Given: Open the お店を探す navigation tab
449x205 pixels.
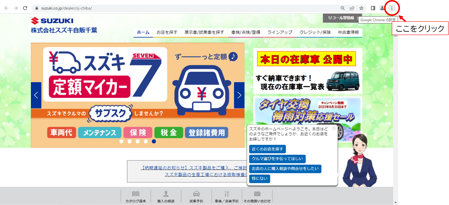Looking at the screenshot, I should [x=167, y=32].
